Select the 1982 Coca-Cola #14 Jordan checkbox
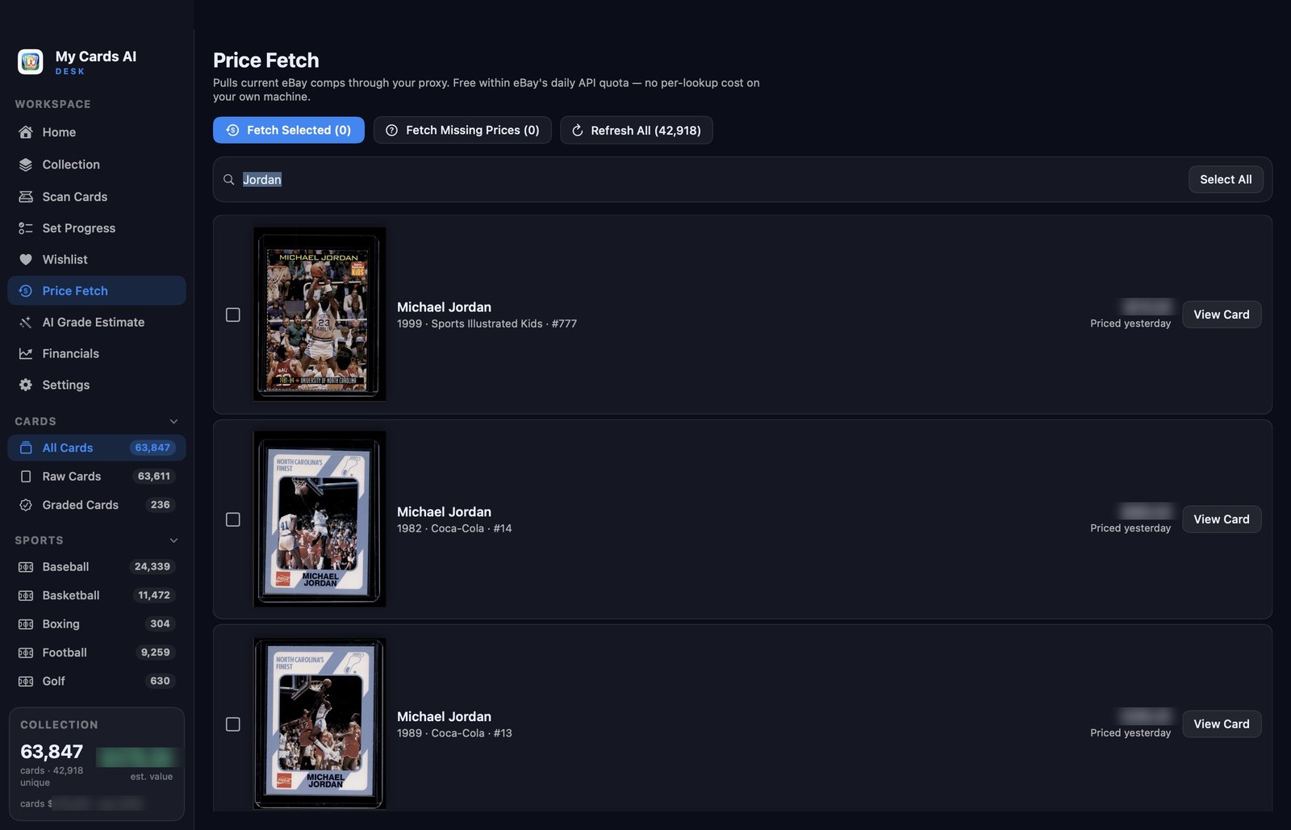This screenshot has width=1291, height=830. pyautogui.click(x=233, y=519)
